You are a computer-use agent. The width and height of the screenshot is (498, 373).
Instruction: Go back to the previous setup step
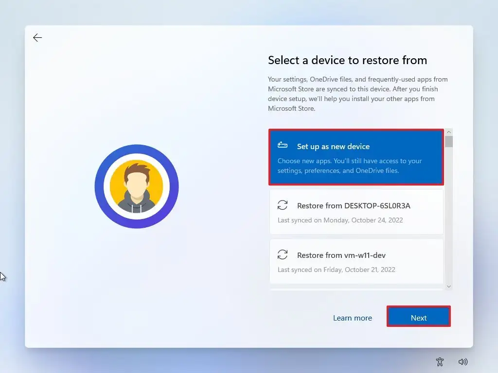coord(37,37)
